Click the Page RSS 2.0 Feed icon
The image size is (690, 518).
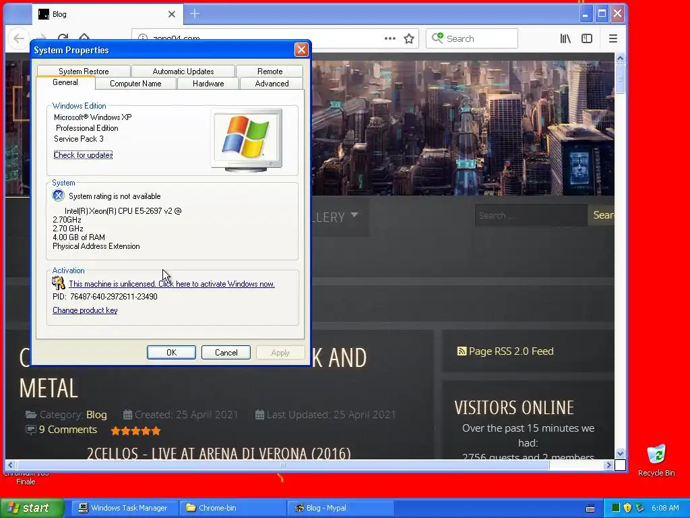click(x=462, y=351)
